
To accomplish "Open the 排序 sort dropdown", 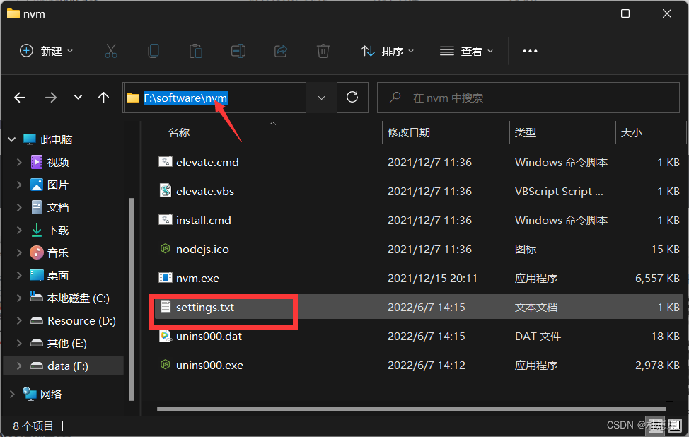I will coord(387,50).
